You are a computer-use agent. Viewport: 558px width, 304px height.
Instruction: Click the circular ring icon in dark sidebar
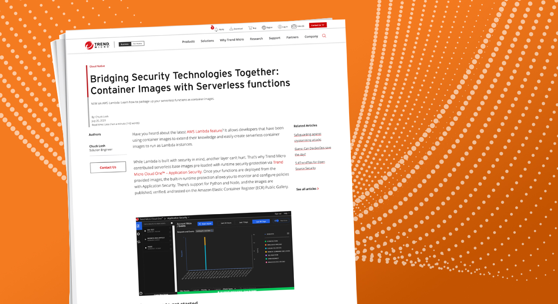pyautogui.click(x=139, y=234)
